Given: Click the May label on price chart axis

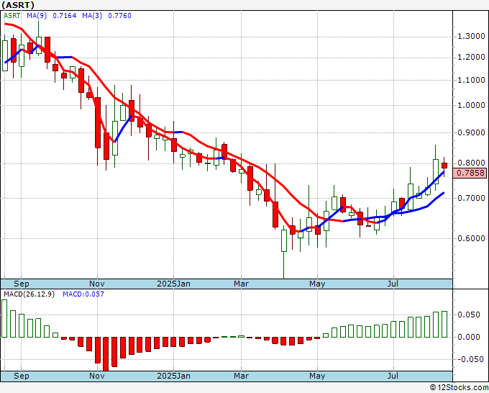Looking at the screenshot, I should click(317, 284).
